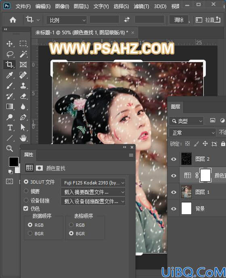Viewport: 226px width, 278px height.
Task: Lock image pixels brush icon
Action: [196, 144]
